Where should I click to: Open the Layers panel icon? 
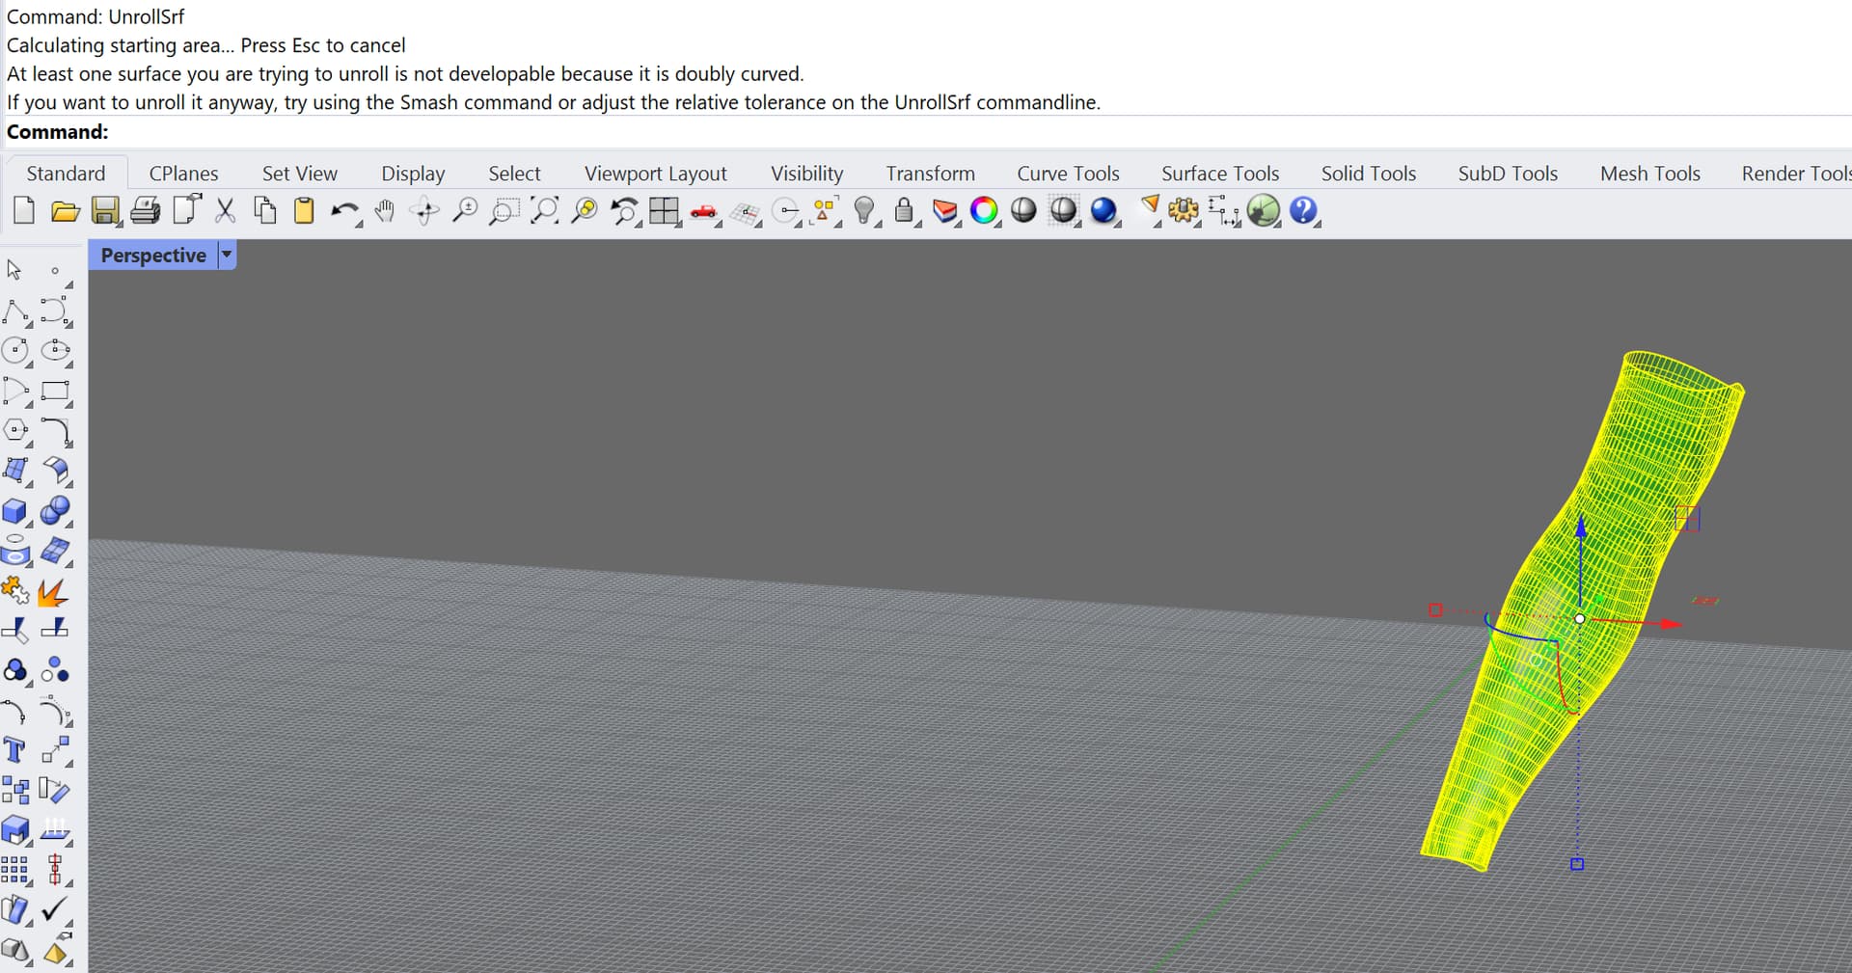pos(945,211)
